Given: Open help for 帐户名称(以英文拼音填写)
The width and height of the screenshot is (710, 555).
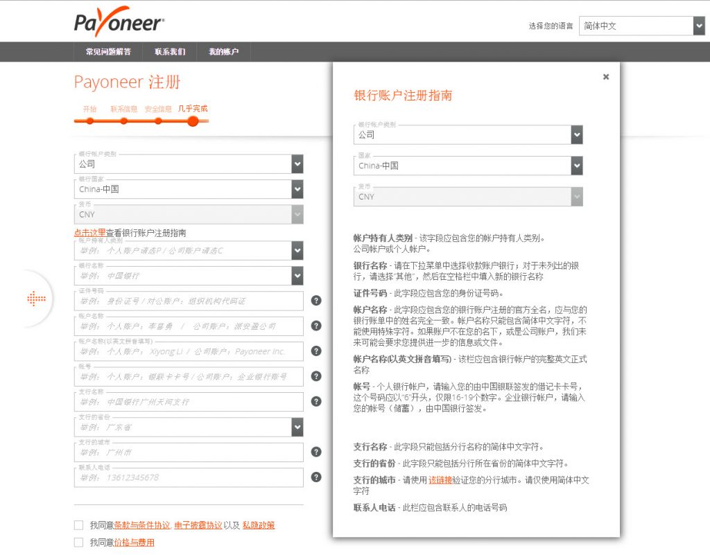Looking at the screenshot, I should [317, 351].
